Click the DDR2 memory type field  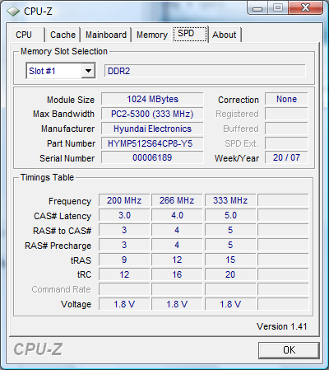pyautogui.click(x=205, y=71)
